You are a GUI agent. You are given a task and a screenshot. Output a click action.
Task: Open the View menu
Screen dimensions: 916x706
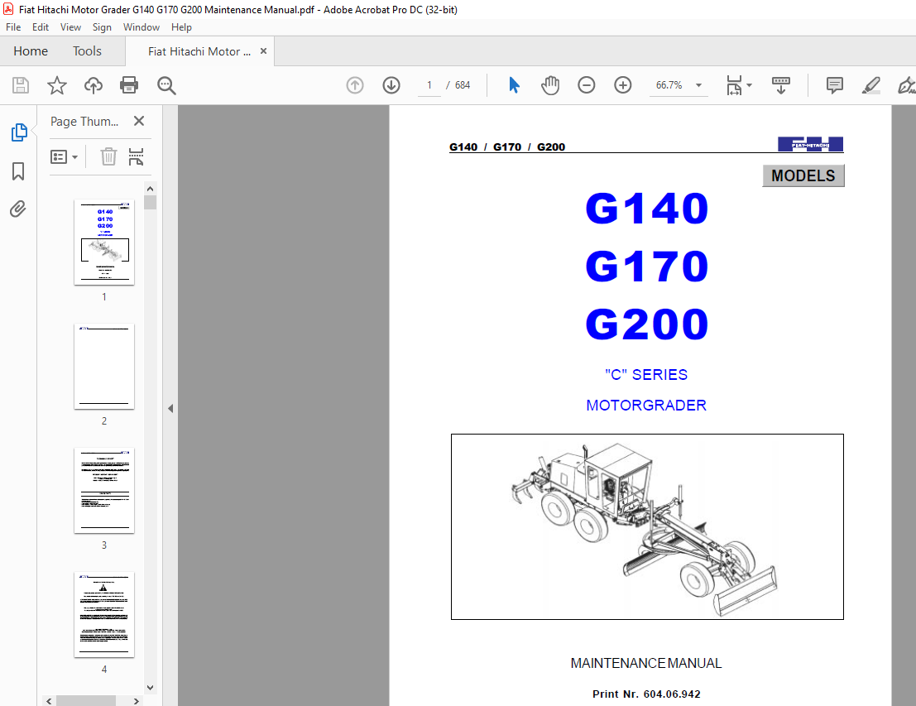pos(70,27)
